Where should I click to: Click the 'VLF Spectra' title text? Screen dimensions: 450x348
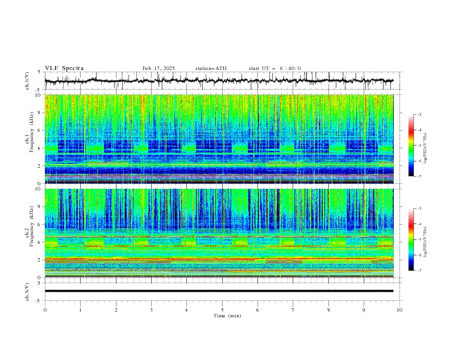[64, 68]
